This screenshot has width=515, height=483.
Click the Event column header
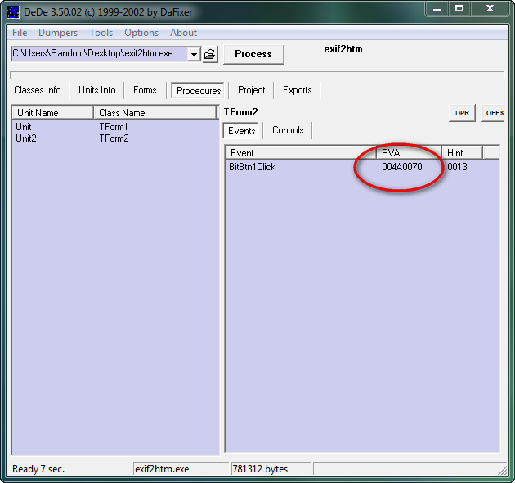[301, 152]
